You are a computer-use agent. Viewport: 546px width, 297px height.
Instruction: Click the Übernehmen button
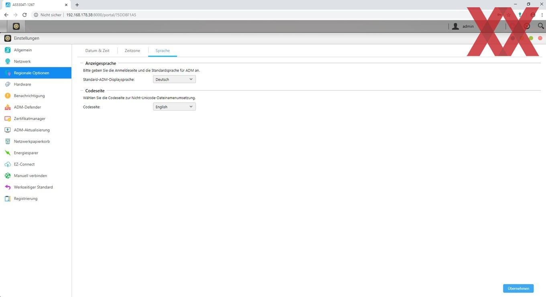[518, 289]
